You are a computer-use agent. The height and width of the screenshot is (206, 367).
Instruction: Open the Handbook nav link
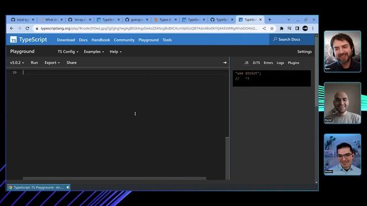pyautogui.click(x=101, y=40)
